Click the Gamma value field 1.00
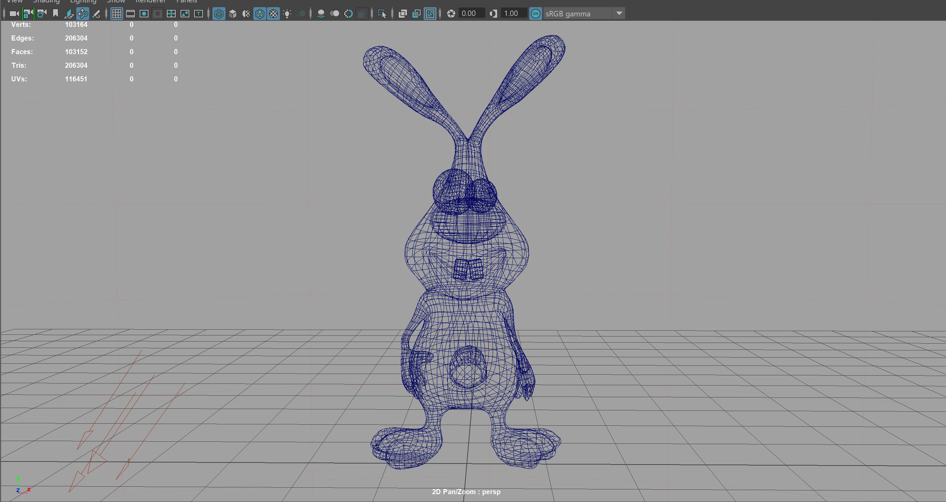The width and height of the screenshot is (946, 502). [514, 14]
